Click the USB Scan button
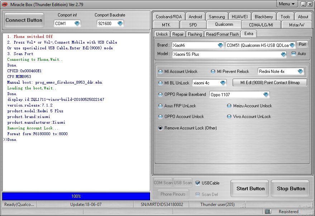This screenshot has width=315, height=216. tap(183, 183)
